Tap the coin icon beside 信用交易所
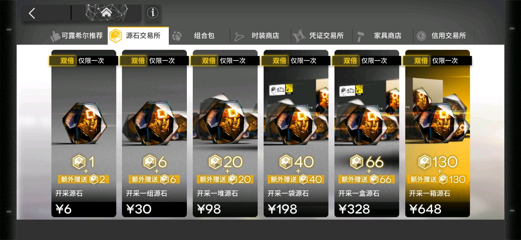The image size is (521, 240). tap(421, 36)
